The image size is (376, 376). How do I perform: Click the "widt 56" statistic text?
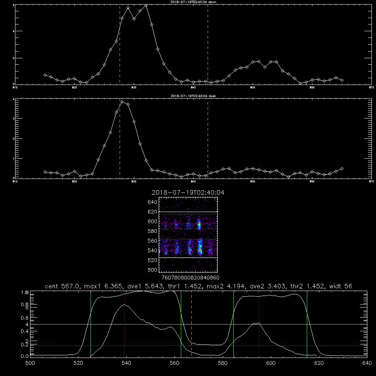pyautogui.click(x=341, y=286)
